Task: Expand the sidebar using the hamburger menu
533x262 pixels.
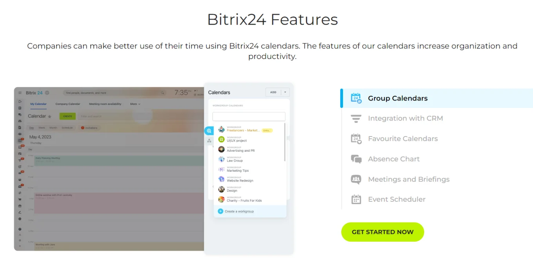Action: 19,93
